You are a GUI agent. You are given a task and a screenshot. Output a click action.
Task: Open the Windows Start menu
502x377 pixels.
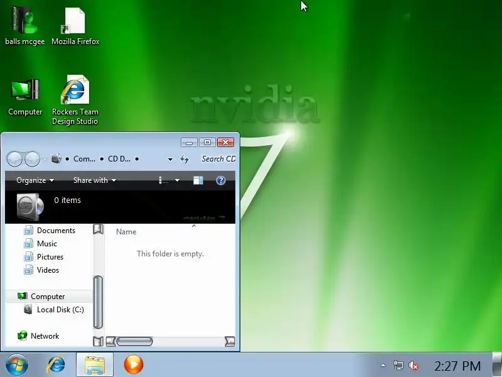pos(17,365)
